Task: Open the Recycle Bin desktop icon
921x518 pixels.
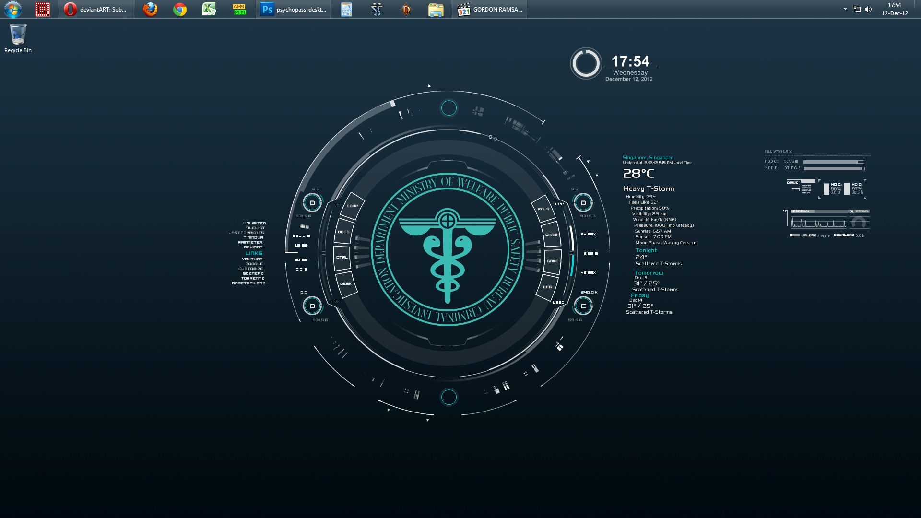Action: [x=18, y=38]
